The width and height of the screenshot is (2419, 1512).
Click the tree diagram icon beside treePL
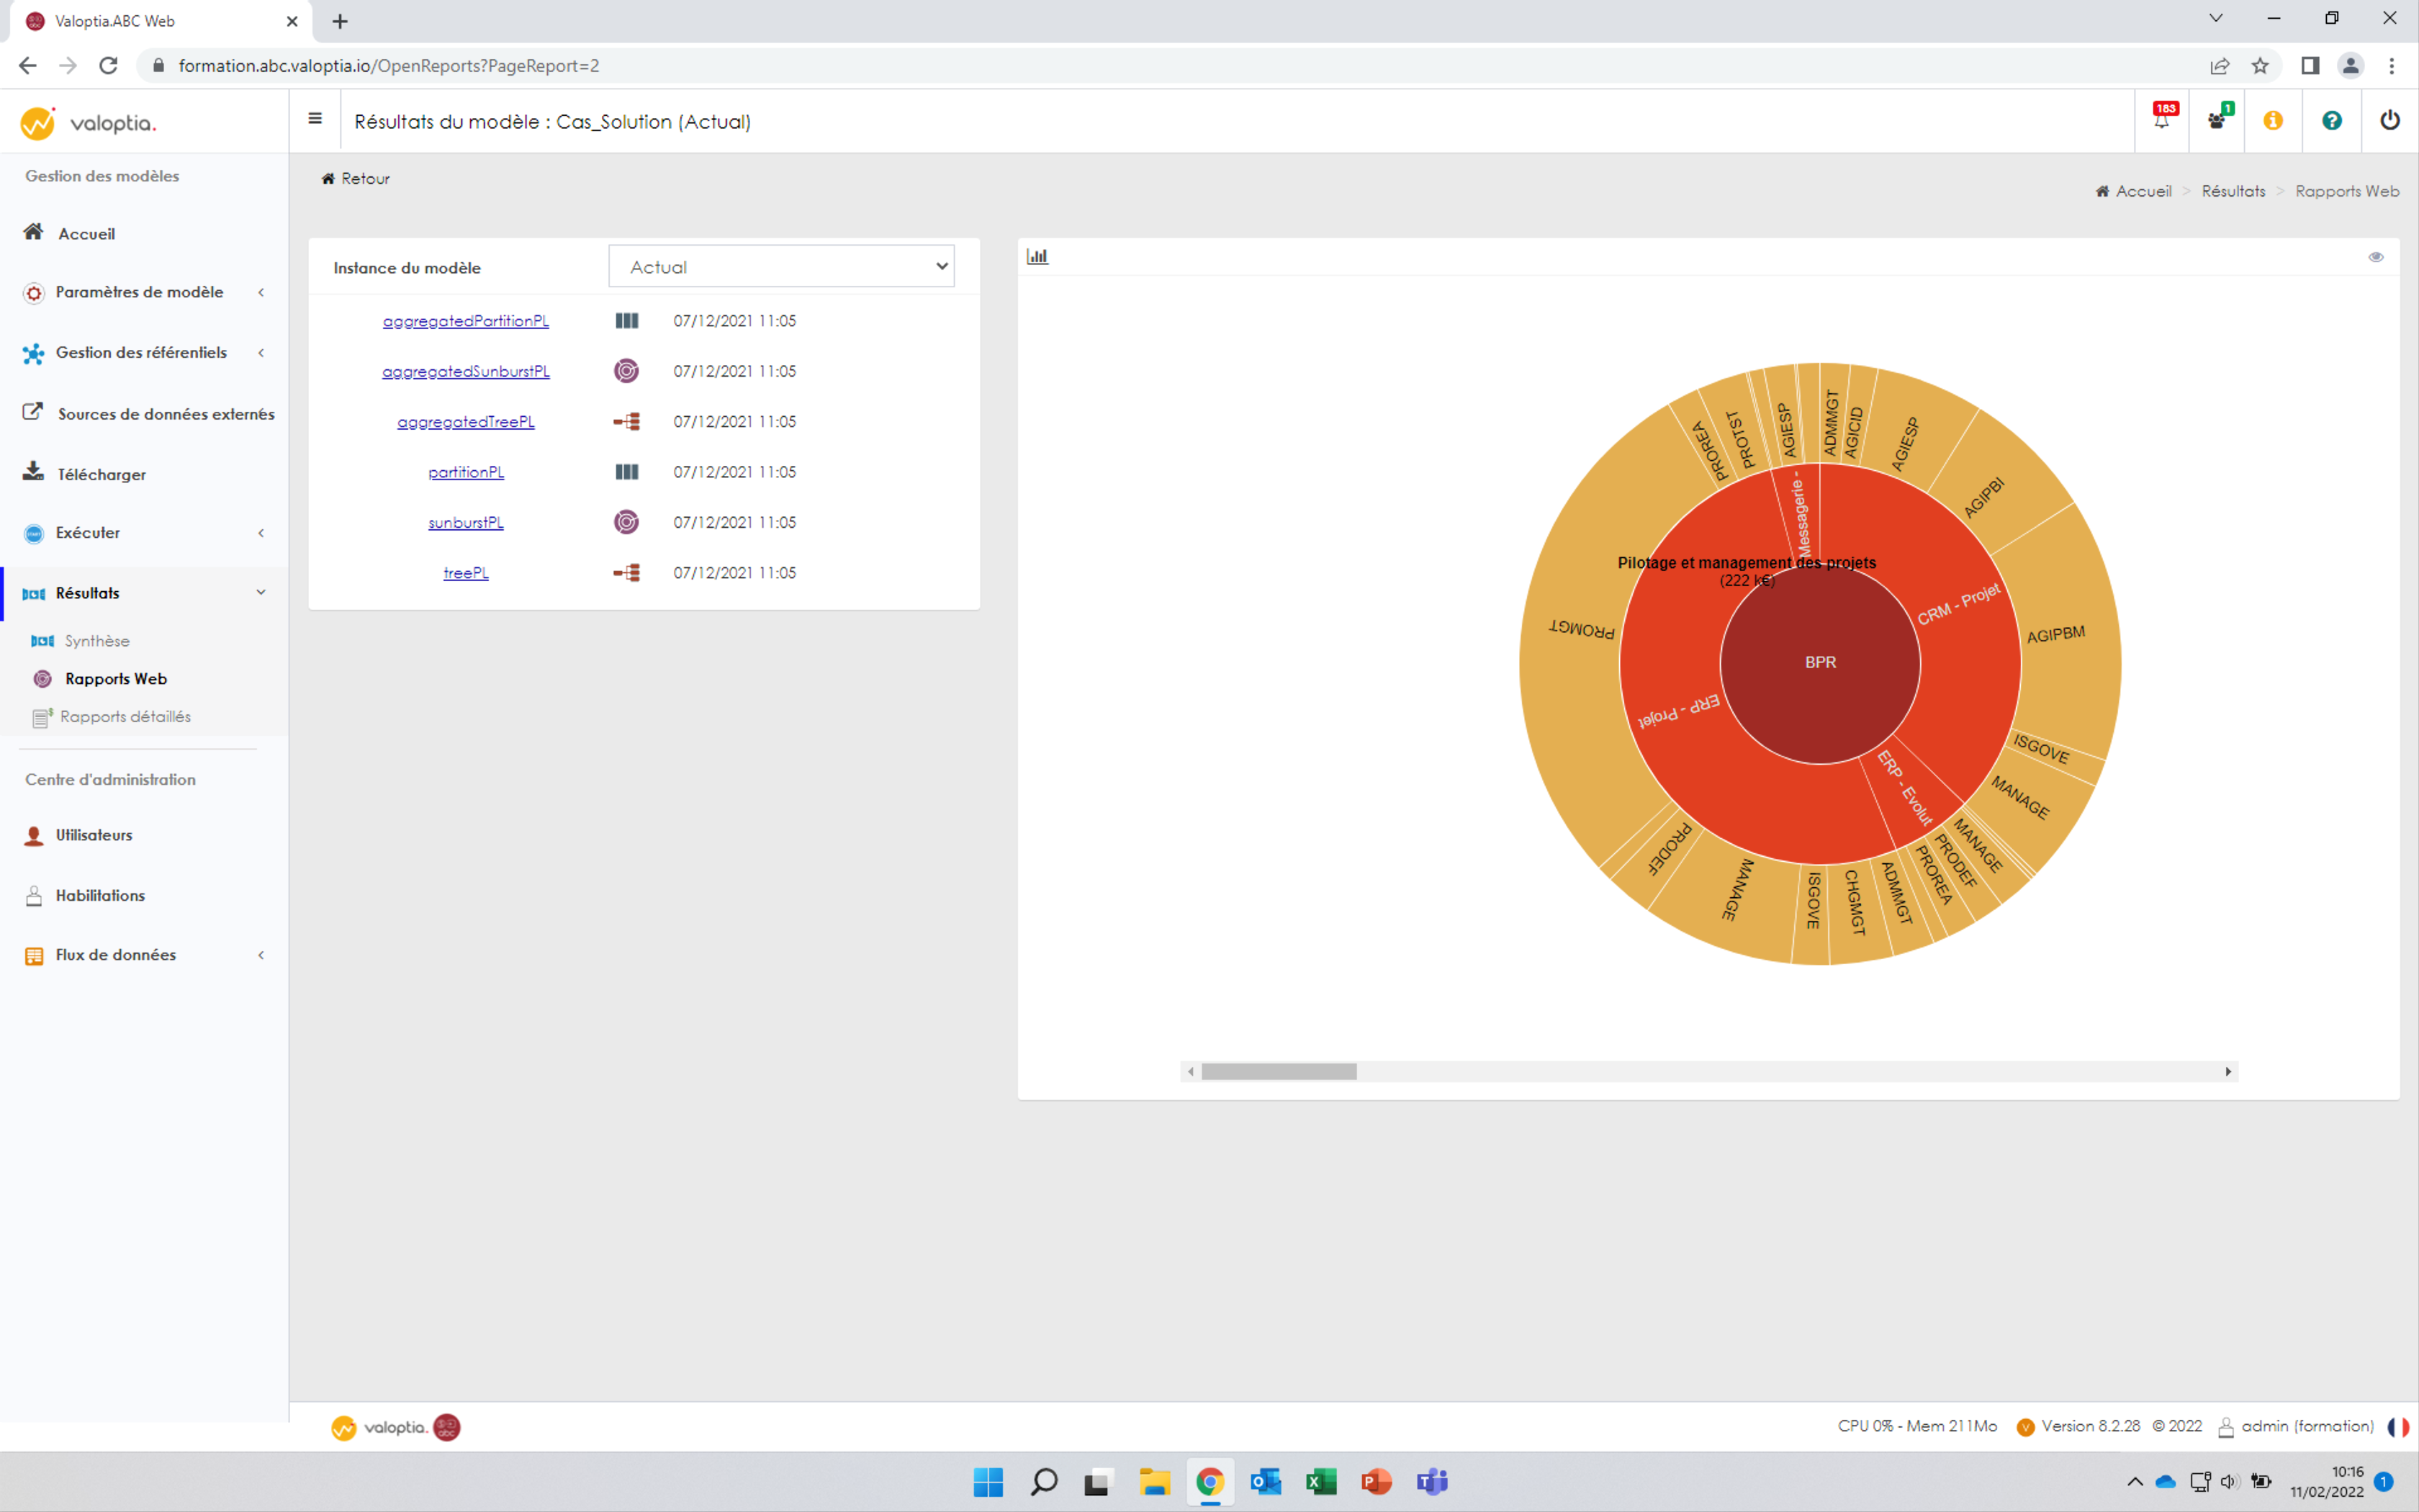[x=626, y=572]
